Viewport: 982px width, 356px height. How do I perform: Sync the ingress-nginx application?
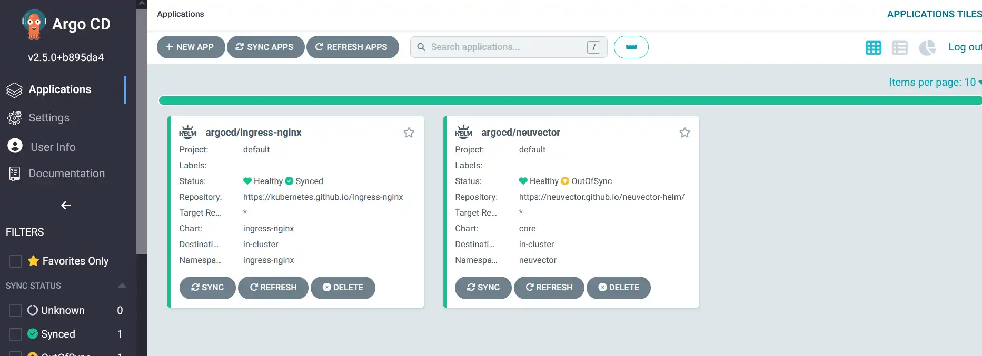pyautogui.click(x=207, y=288)
